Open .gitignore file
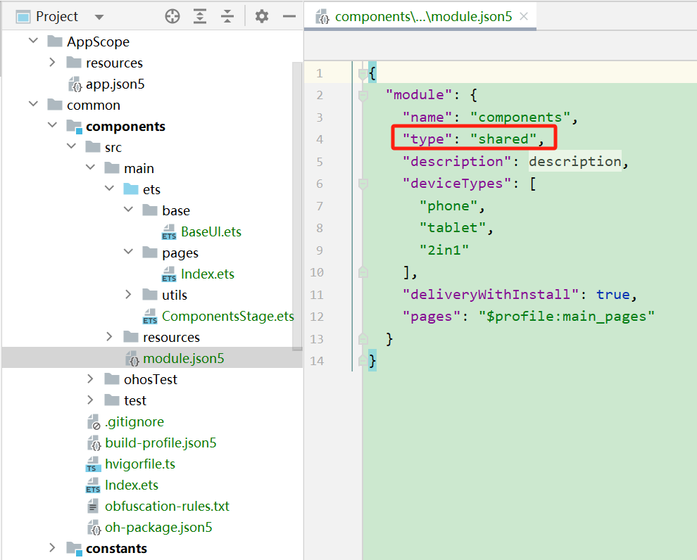Viewport: 697px width, 560px height. click(134, 422)
